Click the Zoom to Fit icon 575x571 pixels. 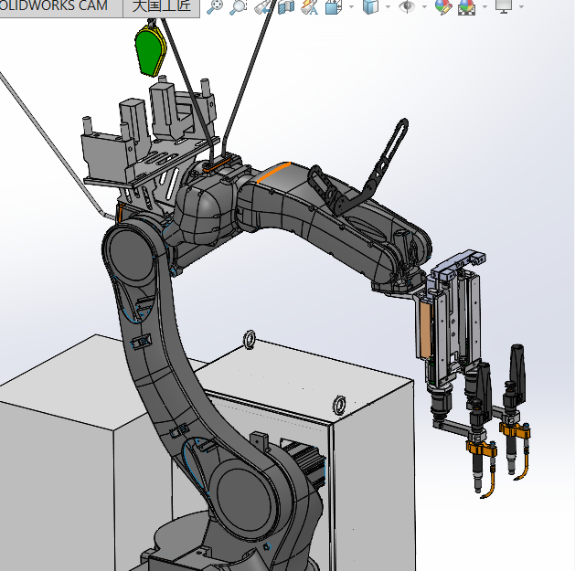click(x=215, y=6)
